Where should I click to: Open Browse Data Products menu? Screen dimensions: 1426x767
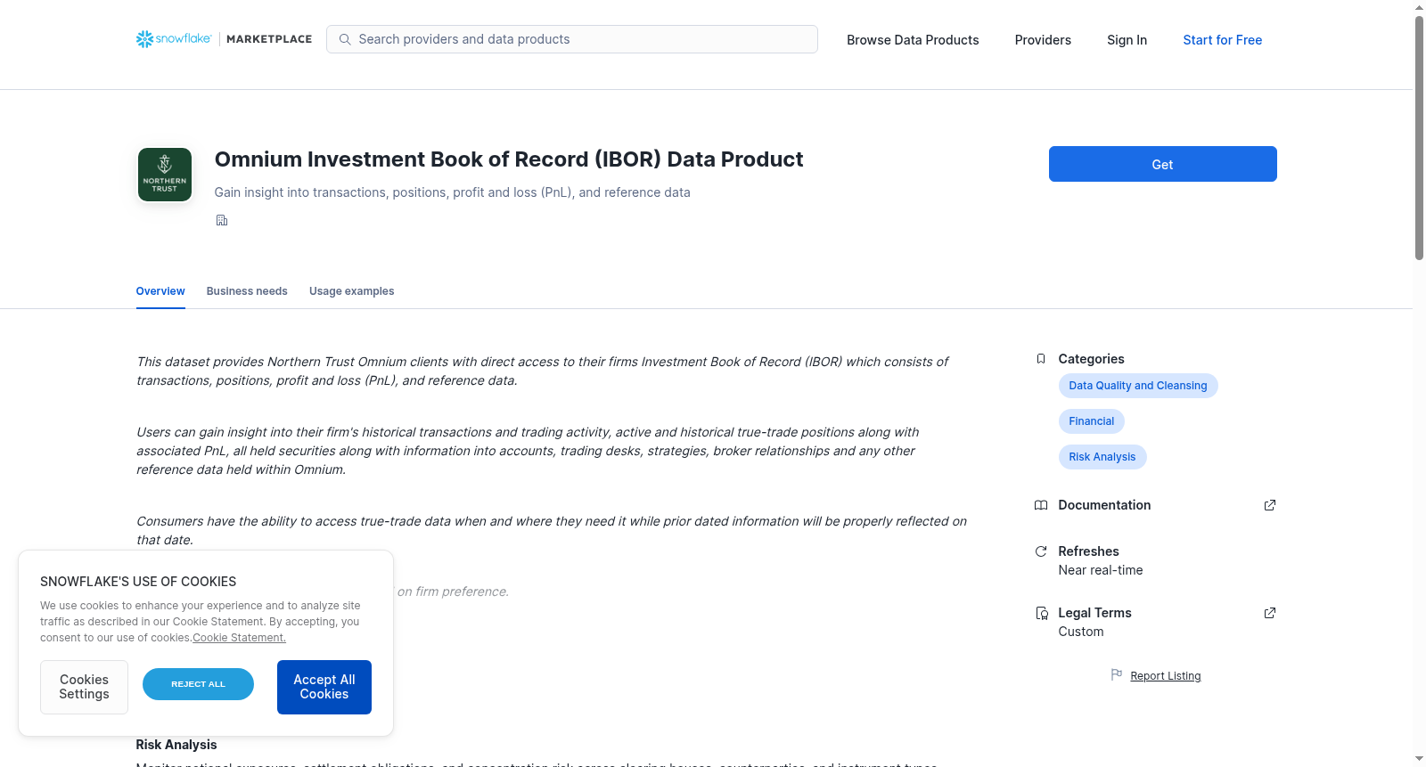913,40
